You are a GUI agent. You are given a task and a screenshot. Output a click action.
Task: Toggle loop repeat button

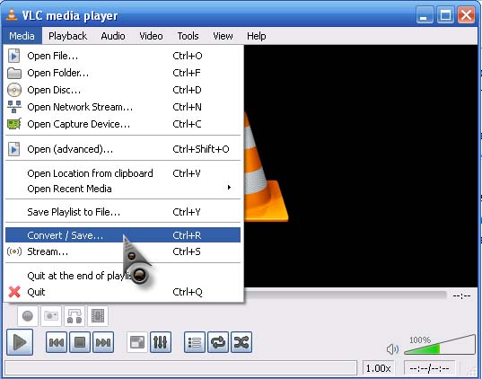tap(218, 342)
